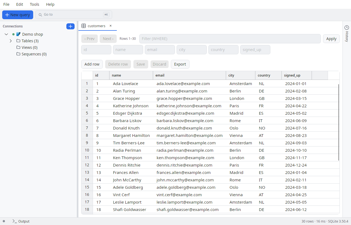Image resolution: width=351 pixels, height=225 pixels.
Task: Click the Connections panel heading
Action: tap(13, 26)
